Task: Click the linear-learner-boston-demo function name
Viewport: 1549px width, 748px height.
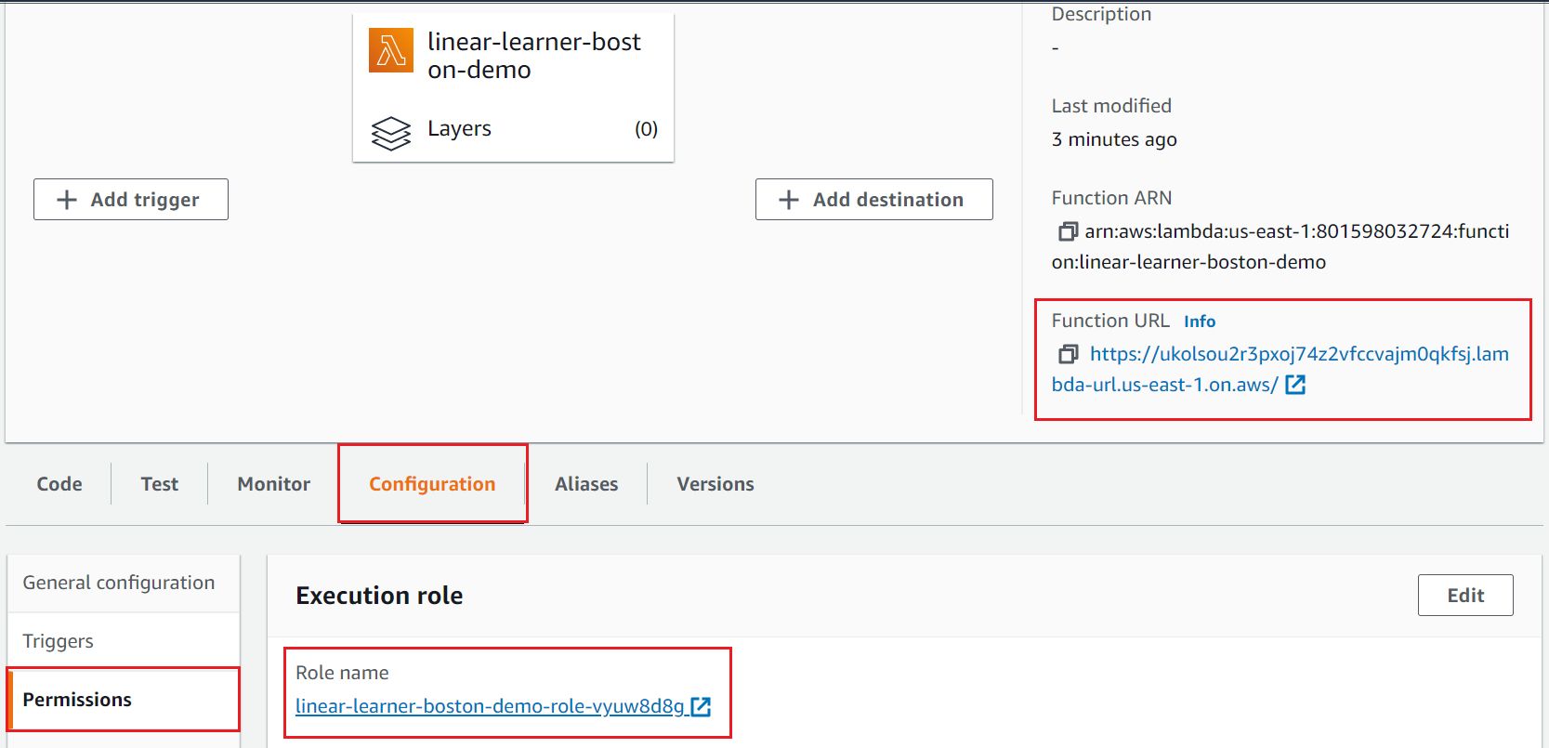Action: 534,56
